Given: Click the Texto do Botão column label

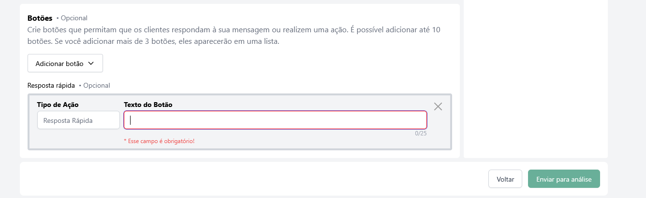Looking at the screenshot, I should [x=148, y=105].
